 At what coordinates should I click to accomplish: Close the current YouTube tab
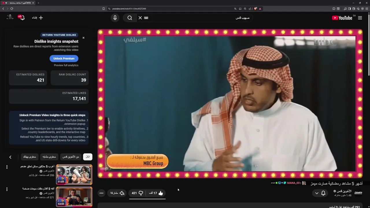[33, 3]
